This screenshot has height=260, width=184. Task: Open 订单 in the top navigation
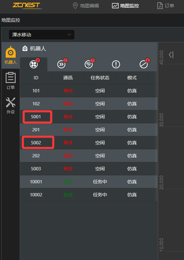pyautogui.click(x=166, y=6)
